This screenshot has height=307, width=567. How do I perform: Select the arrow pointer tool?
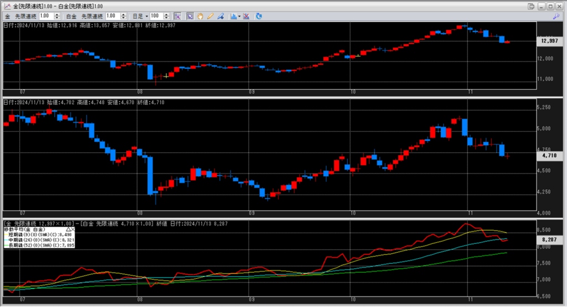coord(190,16)
